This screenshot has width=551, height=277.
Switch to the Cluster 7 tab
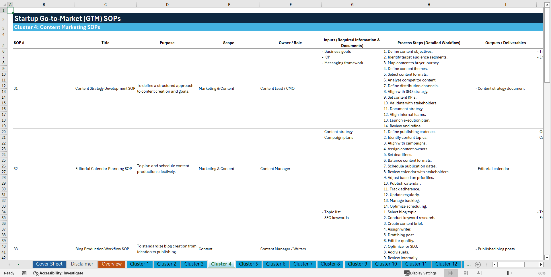[303, 264]
